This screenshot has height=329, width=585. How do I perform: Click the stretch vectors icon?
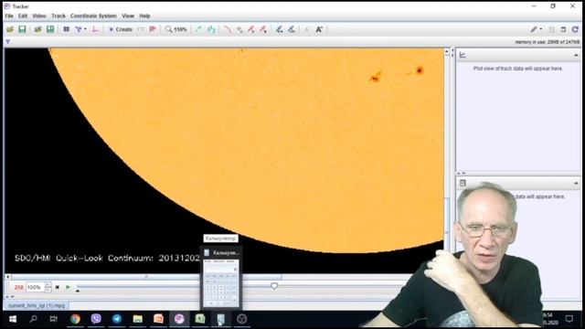(x=279, y=29)
